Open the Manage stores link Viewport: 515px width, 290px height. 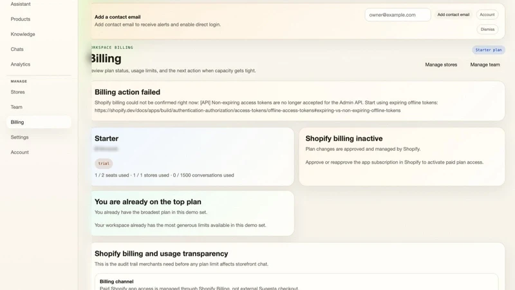tap(441, 65)
